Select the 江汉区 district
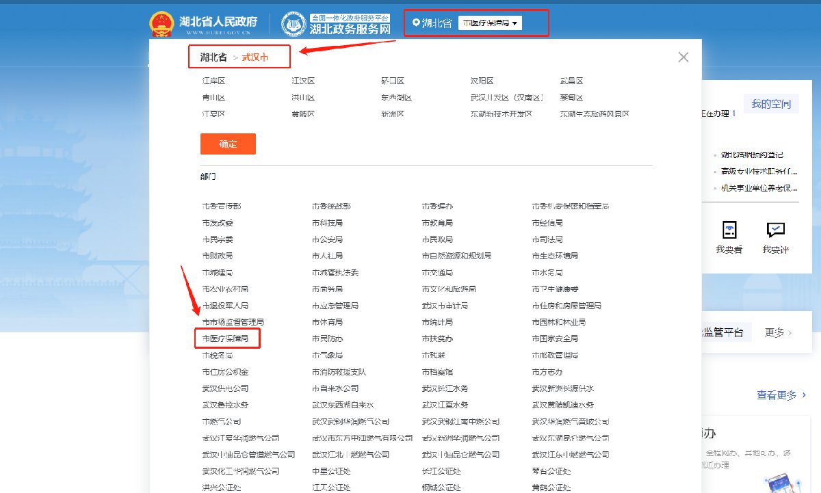The width and height of the screenshot is (821, 493). click(303, 81)
